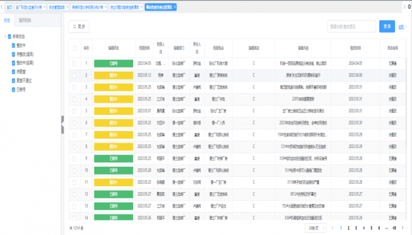This screenshot has height=235, width=412.
Task: Close the active blue tab via its X
Action: [x=175, y=7]
